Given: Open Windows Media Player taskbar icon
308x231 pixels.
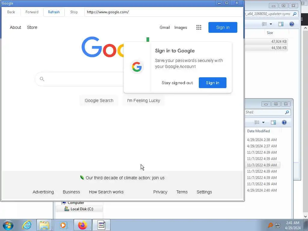Looking at the screenshot, I should [63, 225].
